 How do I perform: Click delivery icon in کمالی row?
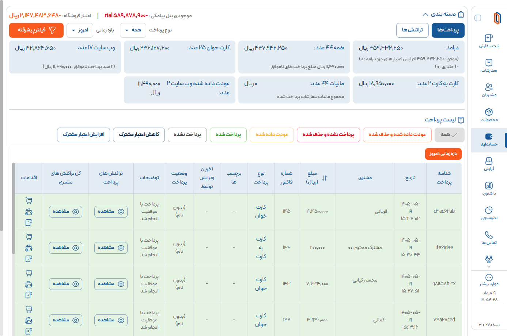(29, 320)
